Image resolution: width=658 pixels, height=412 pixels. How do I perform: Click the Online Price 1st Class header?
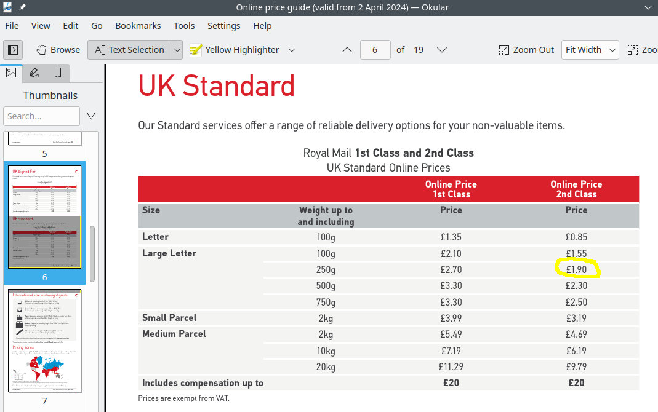coord(451,189)
